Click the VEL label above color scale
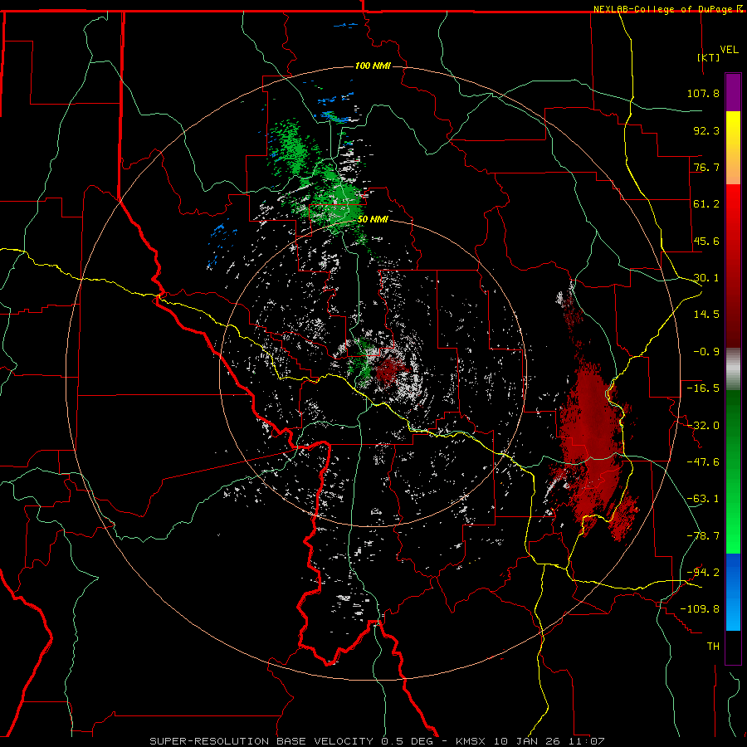747x747 pixels. pyautogui.click(x=729, y=50)
